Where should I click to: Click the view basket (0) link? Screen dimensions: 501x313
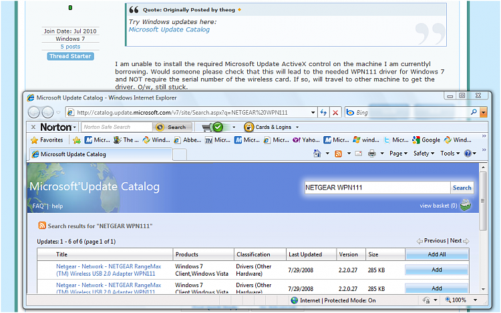438,206
